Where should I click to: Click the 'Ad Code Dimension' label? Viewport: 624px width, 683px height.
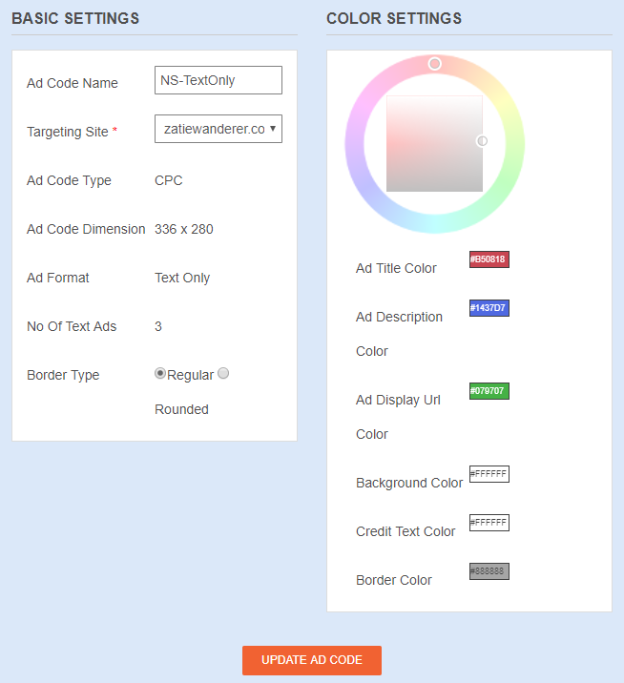[86, 229]
